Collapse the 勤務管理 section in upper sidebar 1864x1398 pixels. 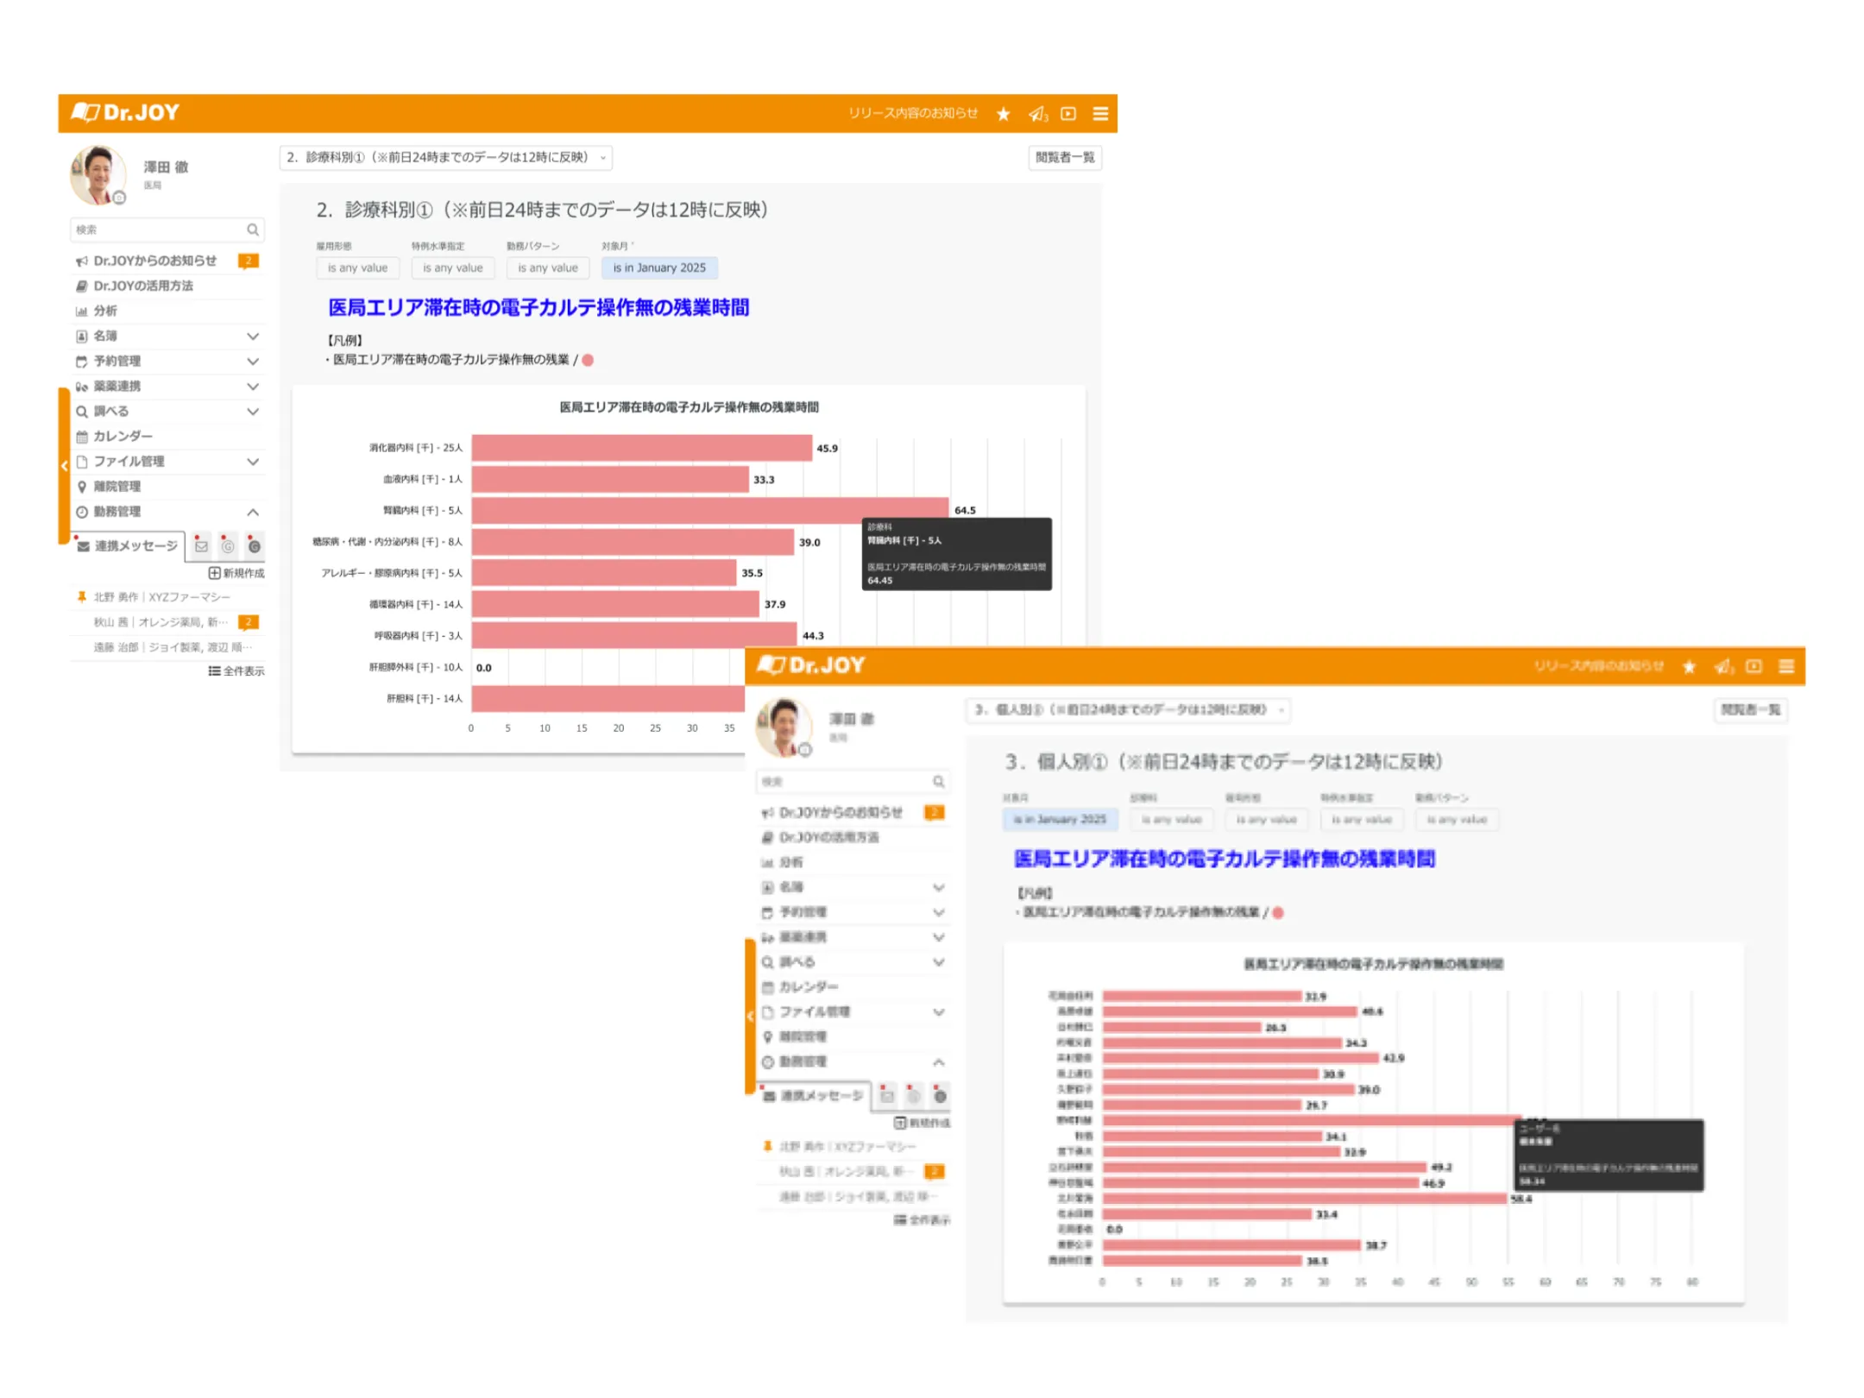pos(253,513)
